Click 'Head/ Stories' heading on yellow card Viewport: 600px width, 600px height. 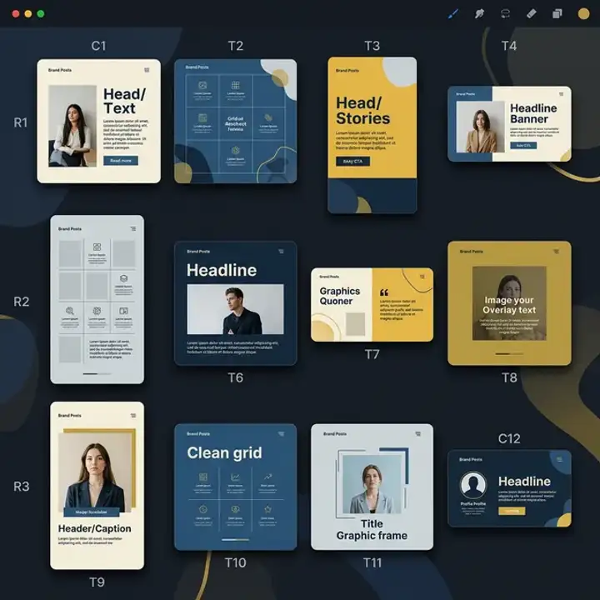(x=362, y=111)
